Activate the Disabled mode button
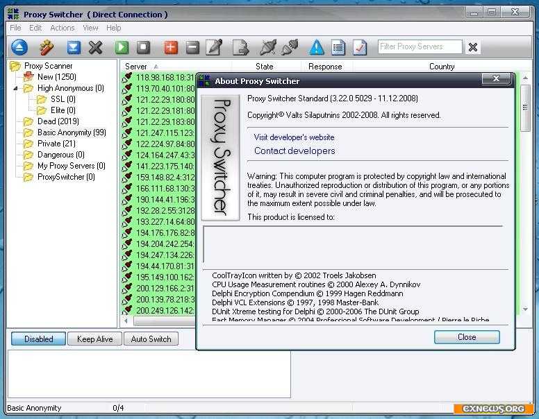539x419 pixels. tap(38, 339)
